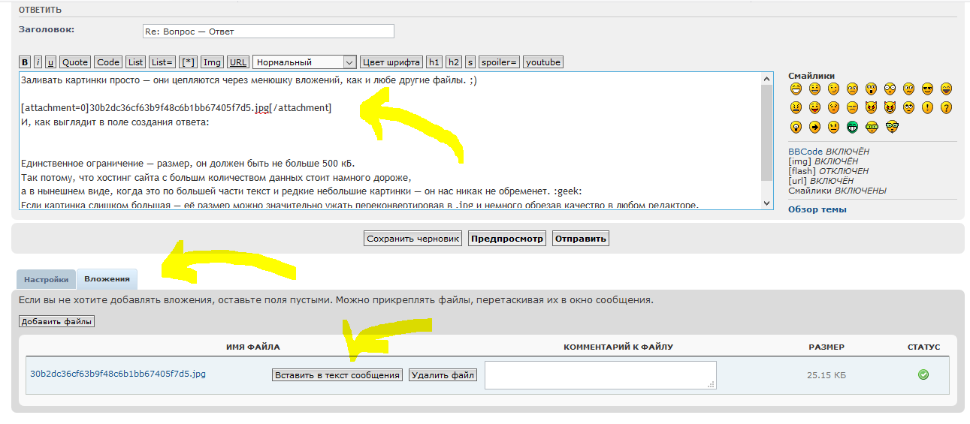Insert the green grinning smiley
Screen dimensions: 970x424
tap(852, 127)
